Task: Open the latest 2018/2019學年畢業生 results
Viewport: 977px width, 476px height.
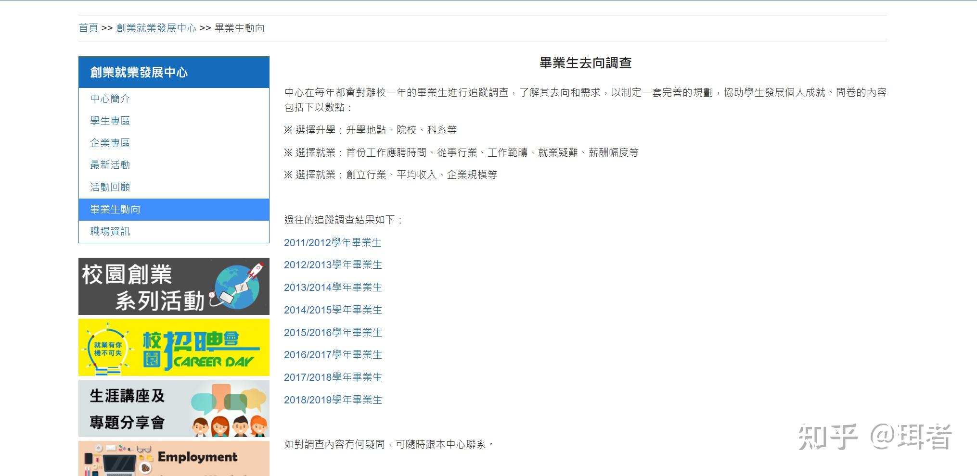Action: pyautogui.click(x=333, y=399)
